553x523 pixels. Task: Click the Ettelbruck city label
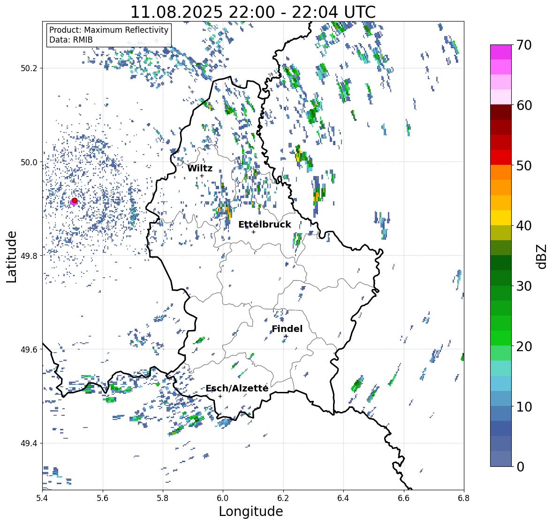coord(265,225)
